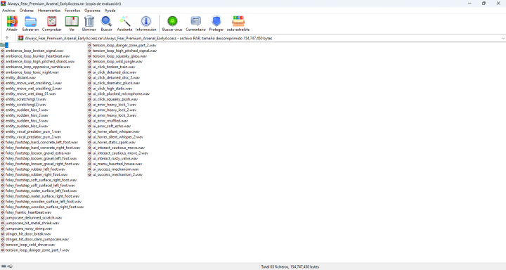Select ui_interact_rusty_valve.wav
Viewport: 506px width, 270px height.
pyautogui.click(x=113, y=158)
